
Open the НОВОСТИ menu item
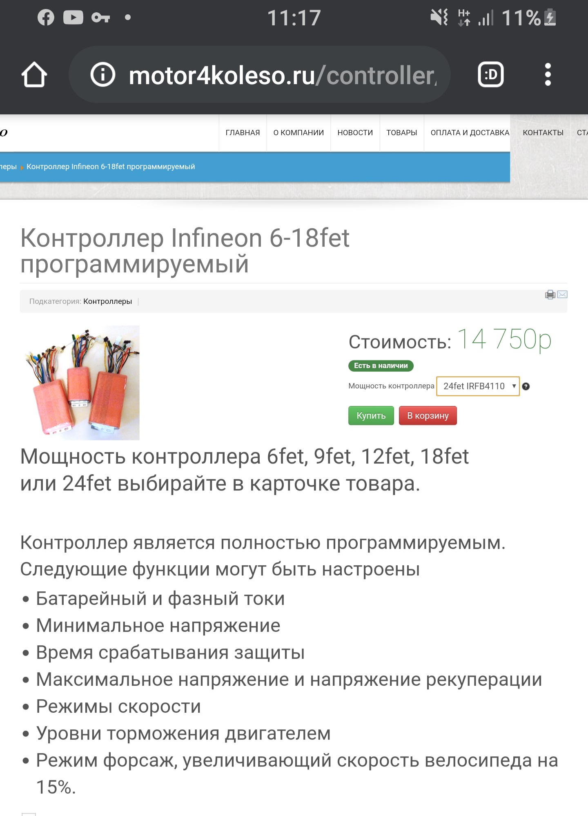(x=355, y=133)
